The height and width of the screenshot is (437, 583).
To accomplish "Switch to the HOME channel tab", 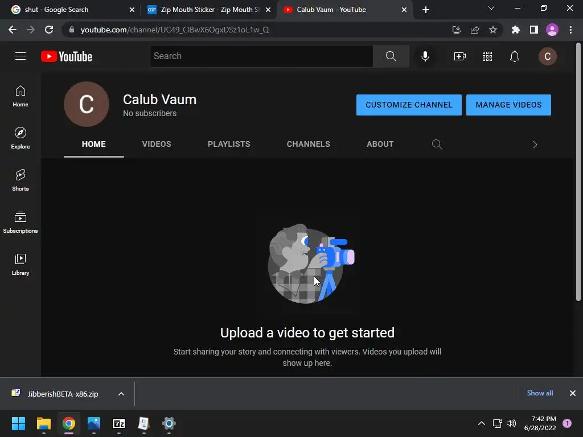I will pyautogui.click(x=94, y=144).
